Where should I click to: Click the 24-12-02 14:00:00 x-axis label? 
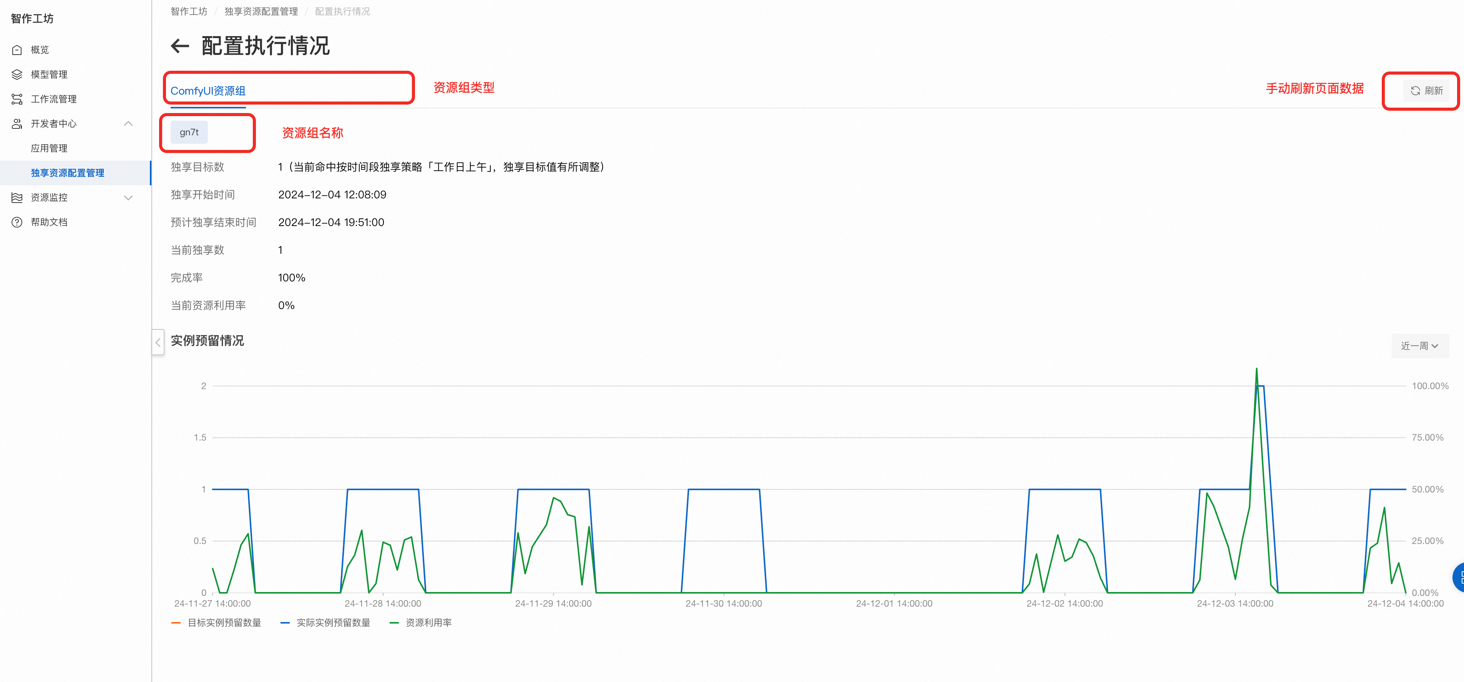click(1064, 604)
